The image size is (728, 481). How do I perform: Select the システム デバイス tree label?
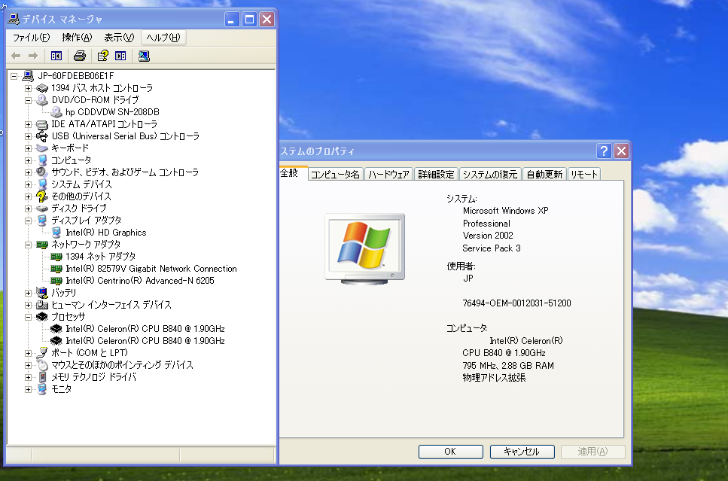[x=82, y=184]
